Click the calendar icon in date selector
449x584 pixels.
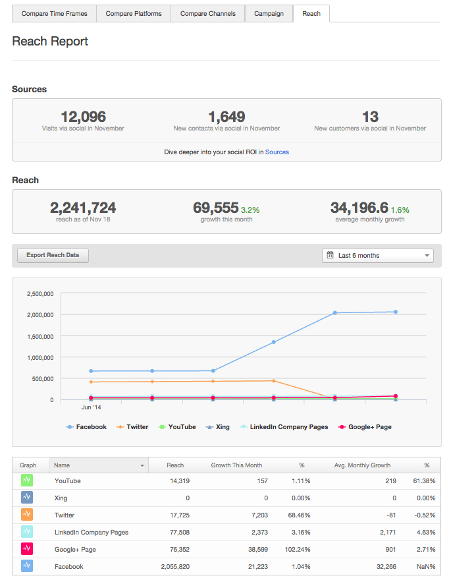click(x=330, y=255)
